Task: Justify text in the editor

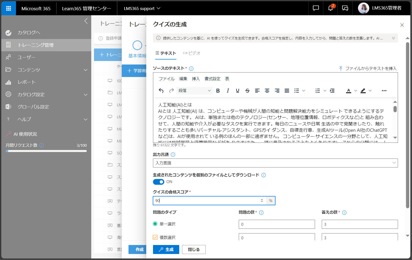Action: tap(287, 90)
